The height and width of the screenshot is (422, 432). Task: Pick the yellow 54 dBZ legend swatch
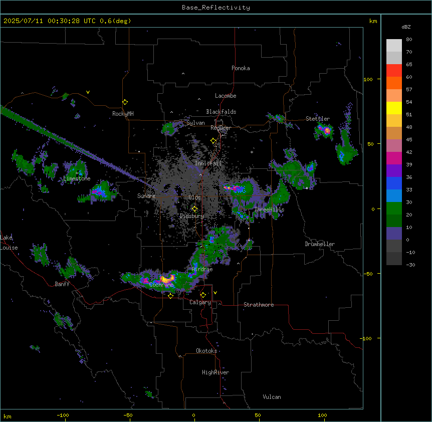point(394,108)
